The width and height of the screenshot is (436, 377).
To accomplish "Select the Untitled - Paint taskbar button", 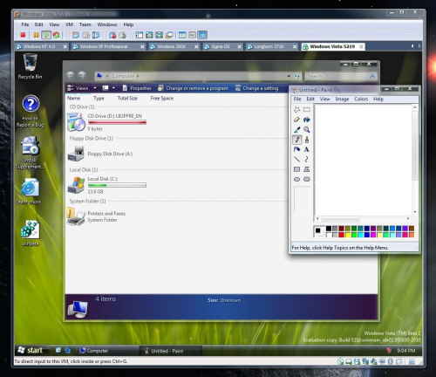I will (170, 351).
